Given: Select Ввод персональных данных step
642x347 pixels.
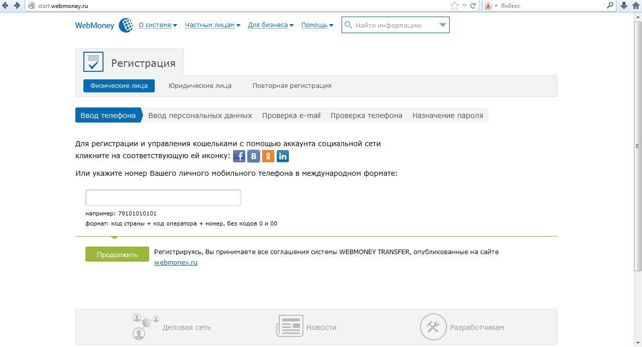Looking at the screenshot, I should pyautogui.click(x=200, y=115).
